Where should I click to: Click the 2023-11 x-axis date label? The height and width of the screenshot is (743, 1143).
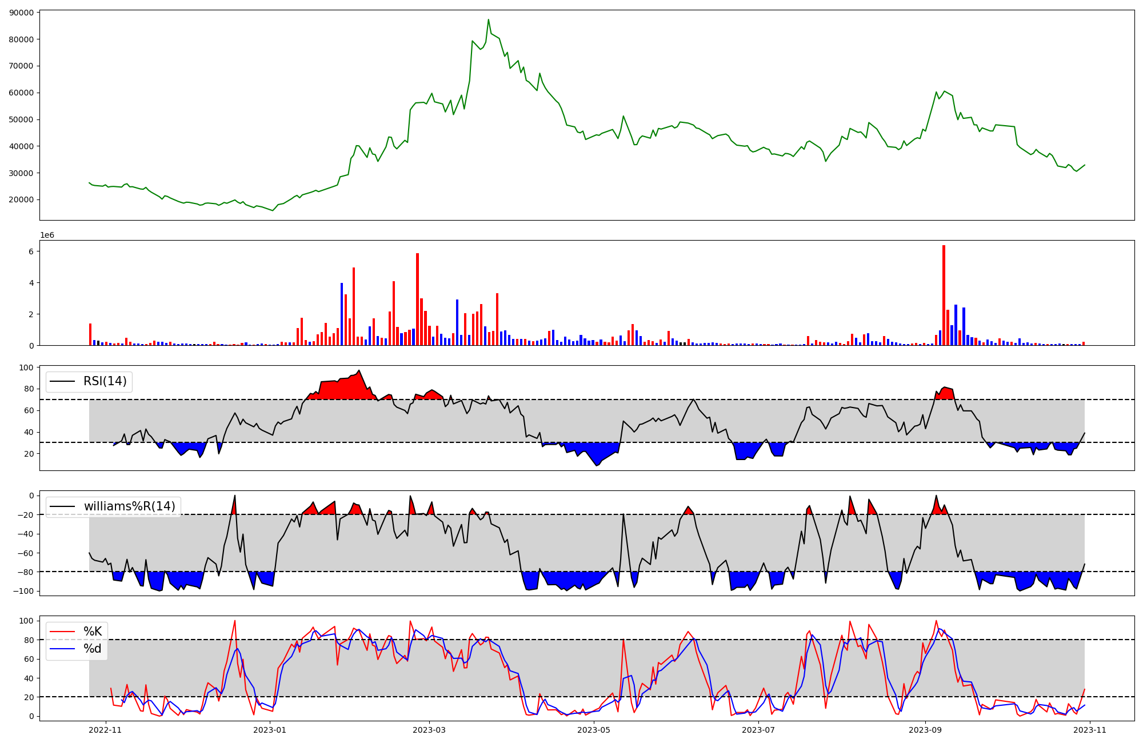point(1090,730)
